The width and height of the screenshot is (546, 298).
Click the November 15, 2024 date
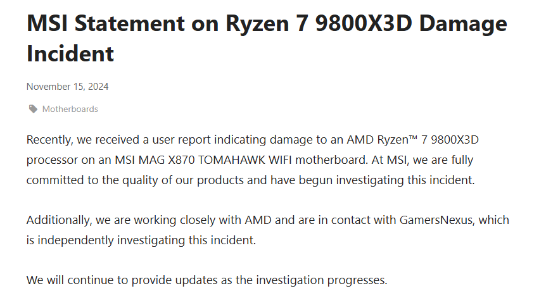click(68, 87)
